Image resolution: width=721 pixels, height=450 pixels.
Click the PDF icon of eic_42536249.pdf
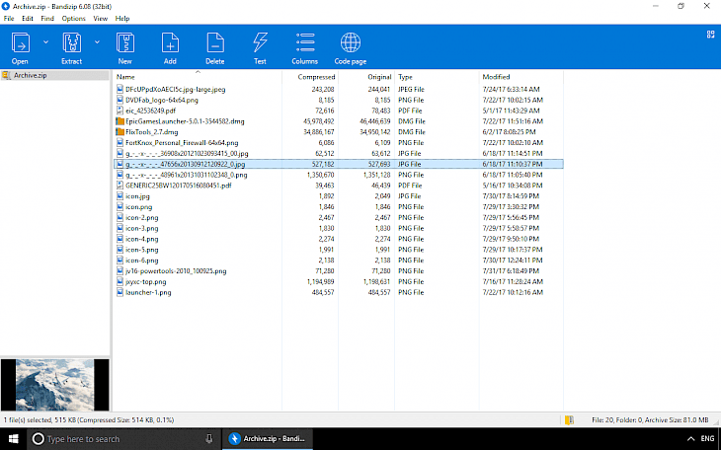pyautogui.click(x=120, y=111)
